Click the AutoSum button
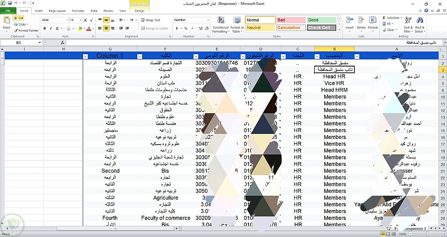This screenshot has width=447, height=237. click(x=392, y=18)
